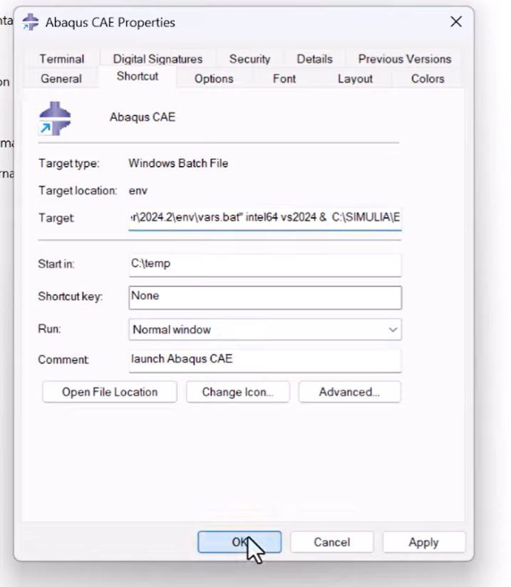
Task: Open the Font tab
Action: [x=284, y=79]
